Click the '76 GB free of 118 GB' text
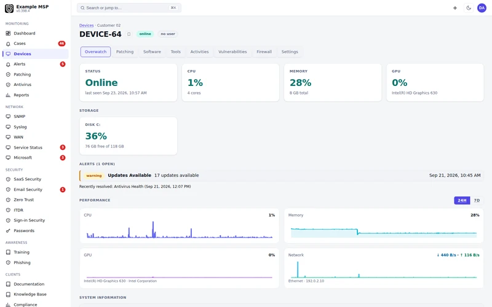The width and height of the screenshot is (492, 307). point(105,146)
